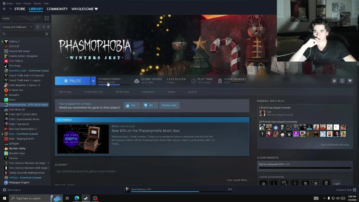Viewport: 359px width, 202px height.
Task: Select Wallpaper Engine icon in list
Action: pos(6,182)
